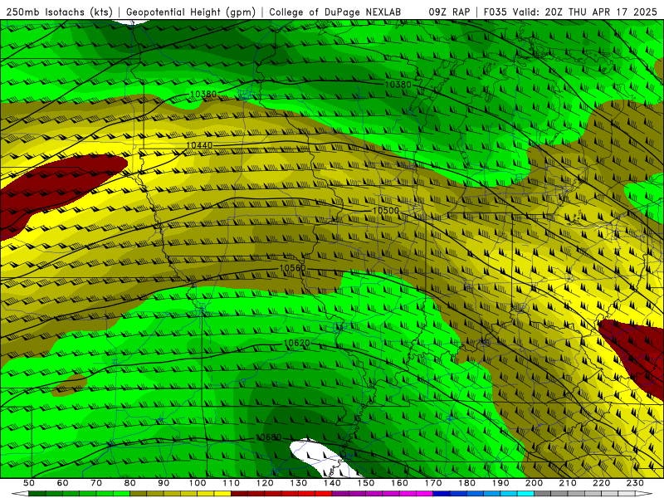Click the 'Valid: 20Z THU APR 17 2025' text
The image size is (664, 498).
tap(585, 12)
